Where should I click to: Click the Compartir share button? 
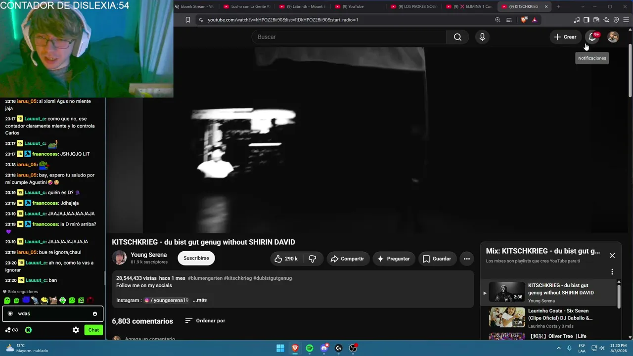[347, 259]
